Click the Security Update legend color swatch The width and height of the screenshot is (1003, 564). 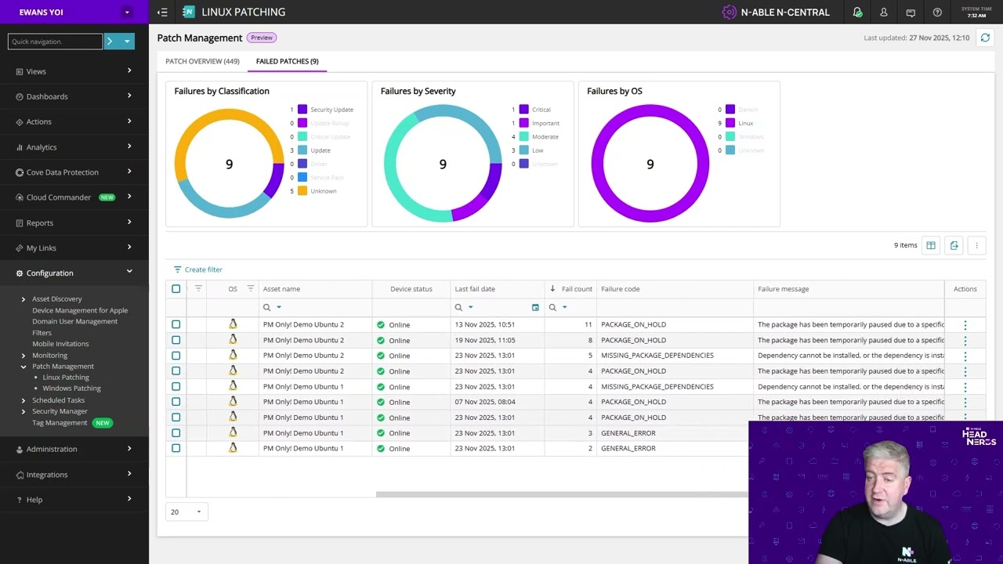[302, 110]
